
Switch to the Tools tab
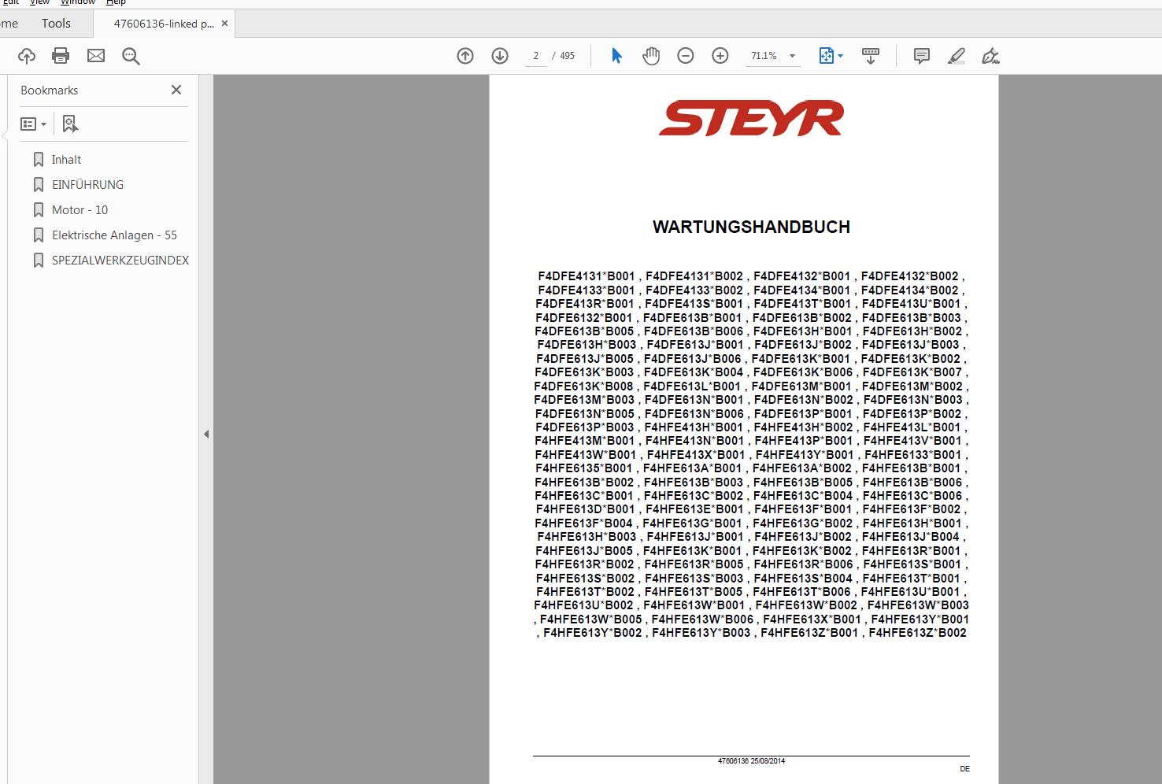coord(54,23)
